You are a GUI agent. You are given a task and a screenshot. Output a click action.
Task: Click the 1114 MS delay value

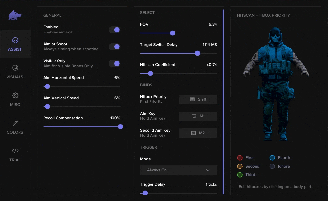pos(210,45)
